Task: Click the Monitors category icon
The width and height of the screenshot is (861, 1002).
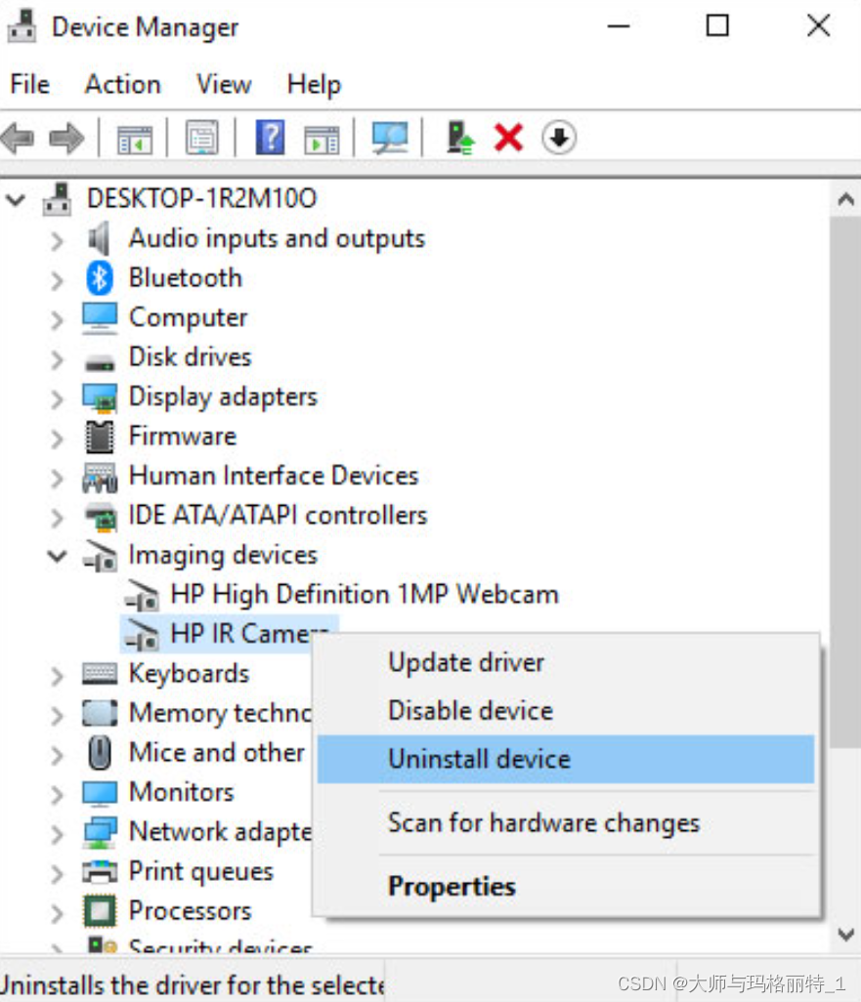Action: coord(100,793)
